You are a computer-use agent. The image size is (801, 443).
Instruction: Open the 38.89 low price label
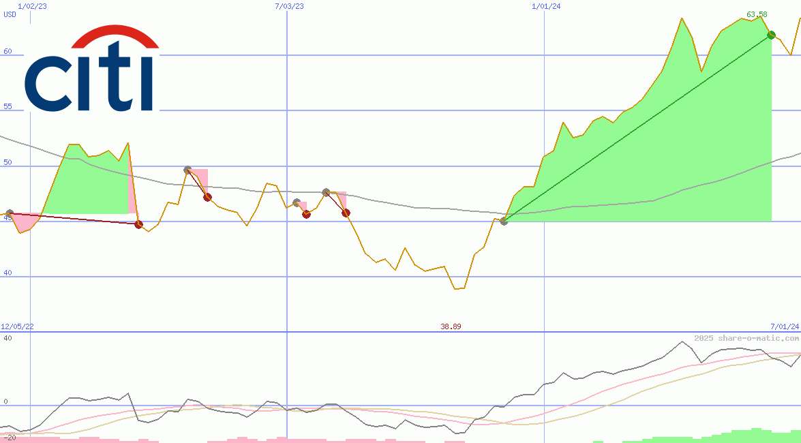click(x=449, y=326)
